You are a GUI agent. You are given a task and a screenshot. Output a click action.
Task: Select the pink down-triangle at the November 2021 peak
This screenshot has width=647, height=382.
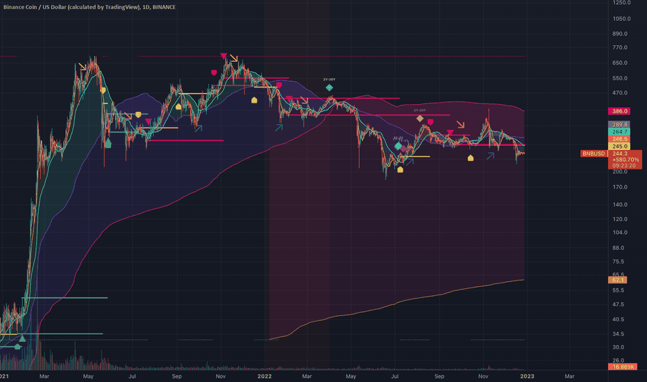tap(224, 56)
